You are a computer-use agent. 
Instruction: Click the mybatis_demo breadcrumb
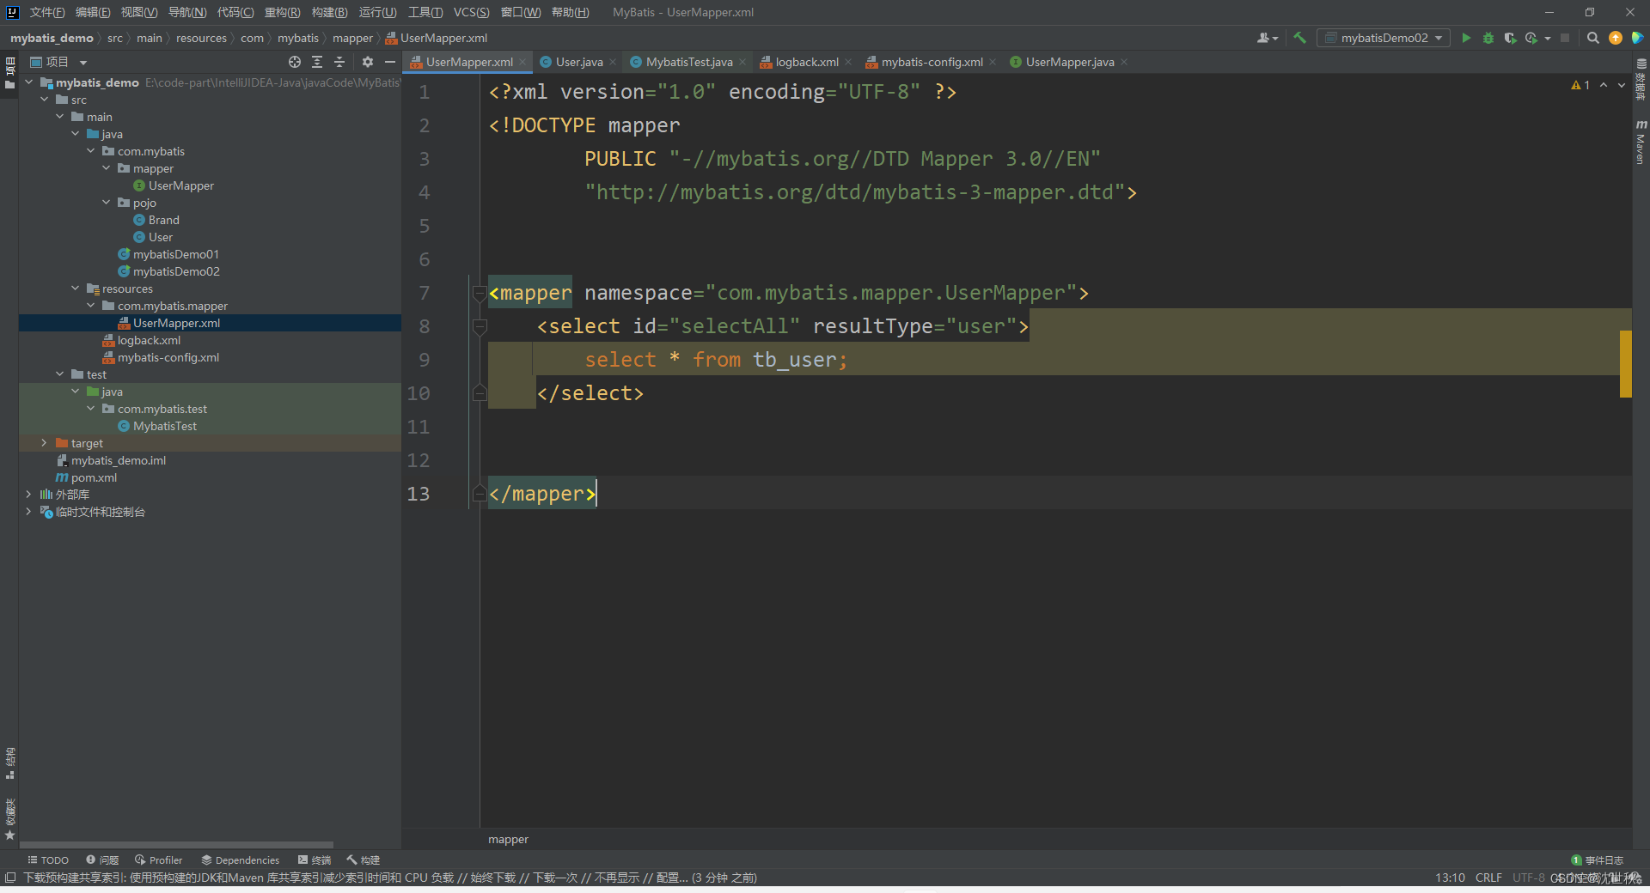[x=52, y=38]
